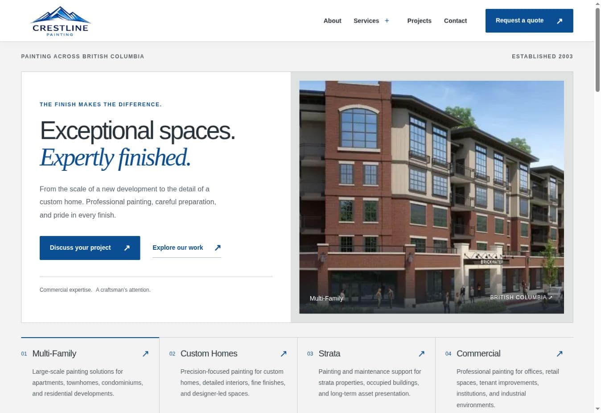Screen dimensions: 601x413
Task: Click the arrow icon on Strata card
Action: coord(421,354)
